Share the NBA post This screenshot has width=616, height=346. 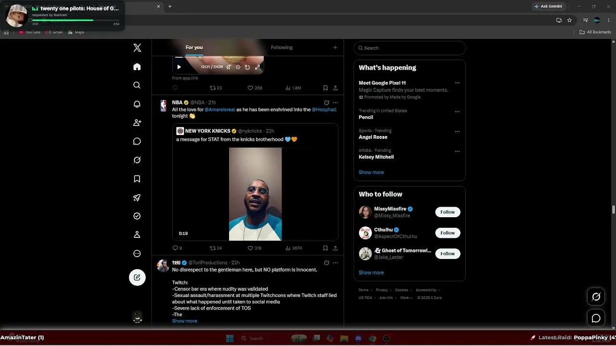(335, 248)
